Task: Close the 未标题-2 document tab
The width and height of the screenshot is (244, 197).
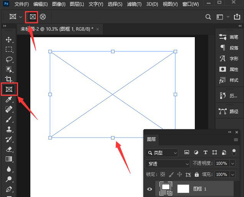Action: 98,29
